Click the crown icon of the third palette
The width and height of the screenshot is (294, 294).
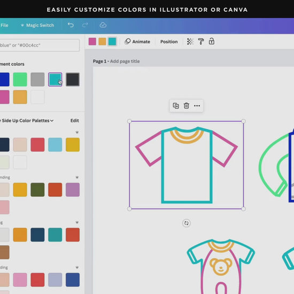pyautogui.click(x=77, y=222)
